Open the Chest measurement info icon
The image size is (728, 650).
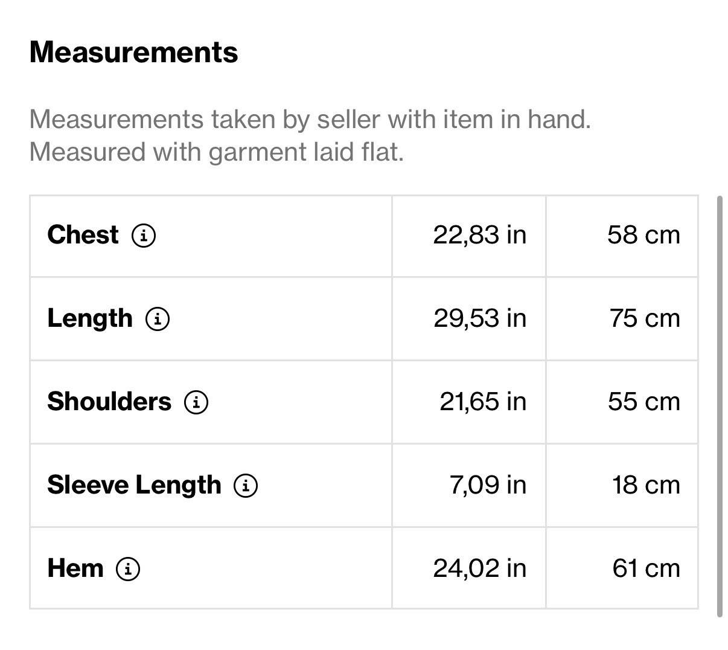(x=144, y=235)
